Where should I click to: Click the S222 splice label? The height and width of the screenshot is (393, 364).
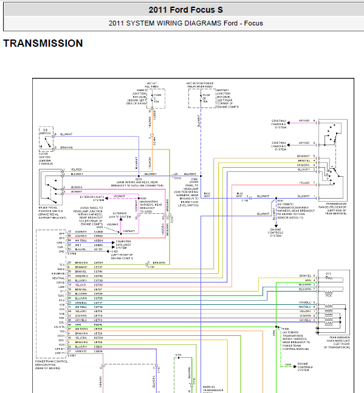pyautogui.click(x=143, y=198)
